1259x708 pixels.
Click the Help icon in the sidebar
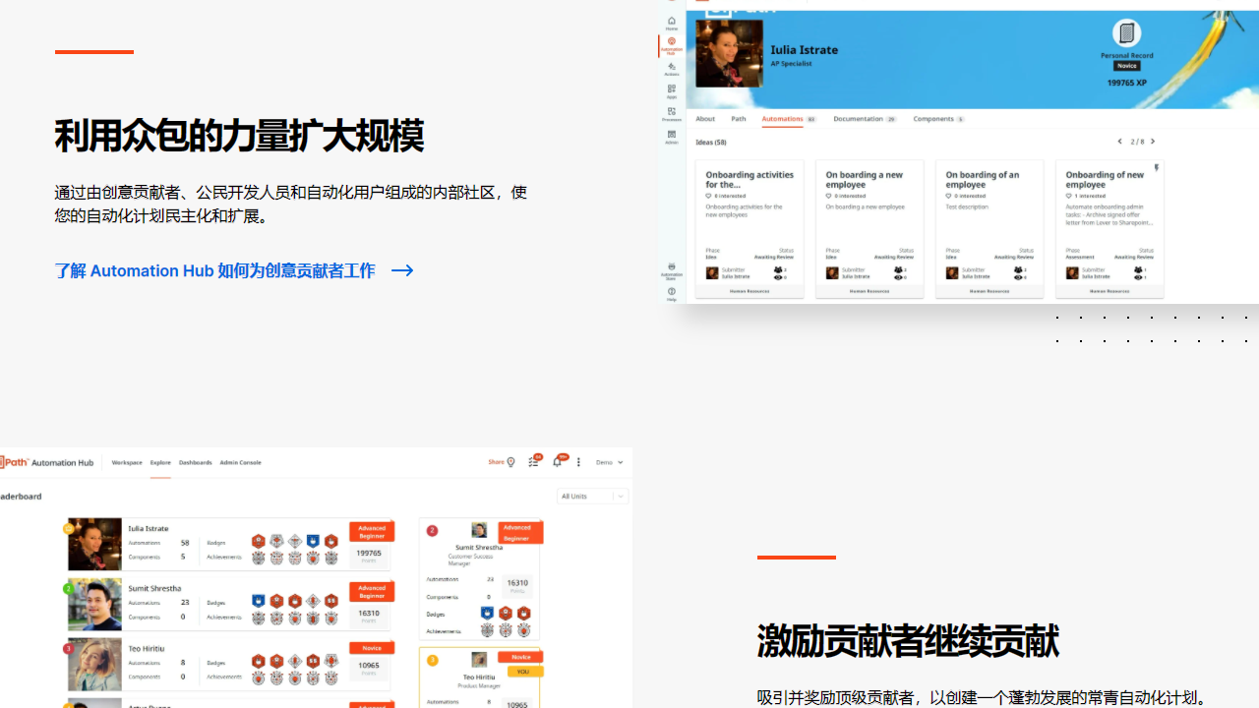[x=672, y=292]
